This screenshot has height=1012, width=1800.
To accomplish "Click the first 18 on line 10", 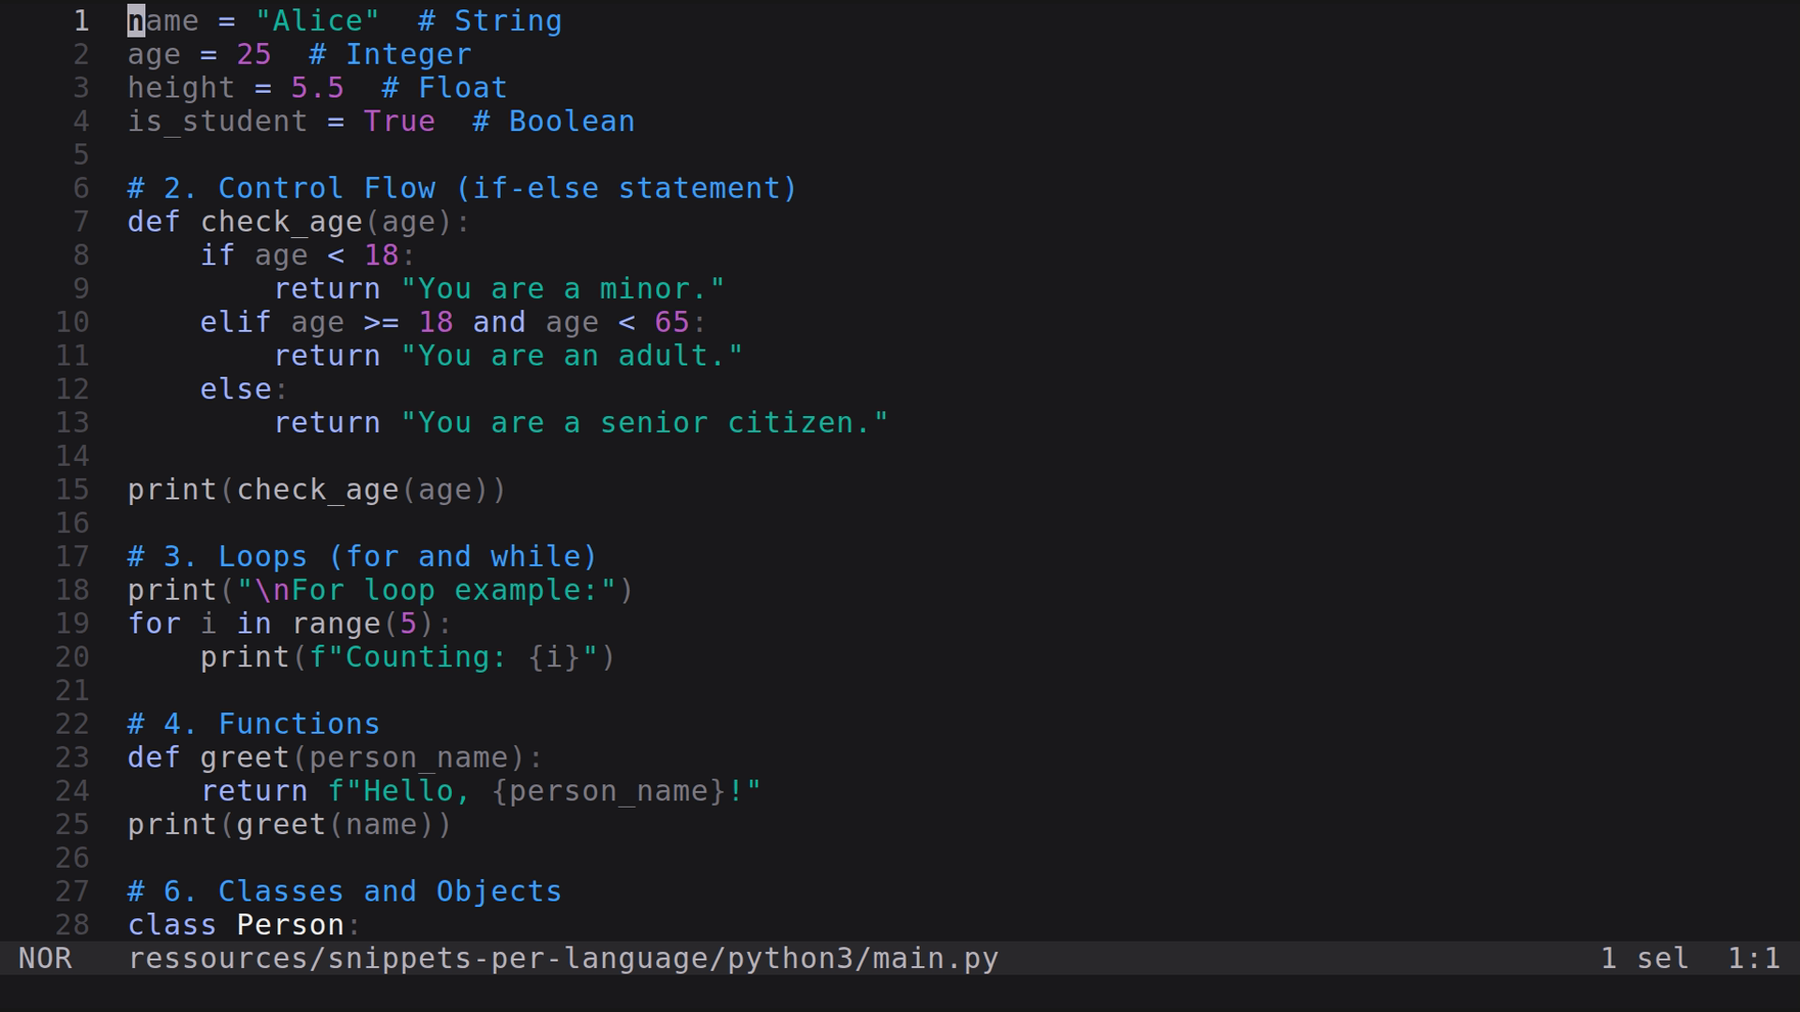I will point(436,322).
